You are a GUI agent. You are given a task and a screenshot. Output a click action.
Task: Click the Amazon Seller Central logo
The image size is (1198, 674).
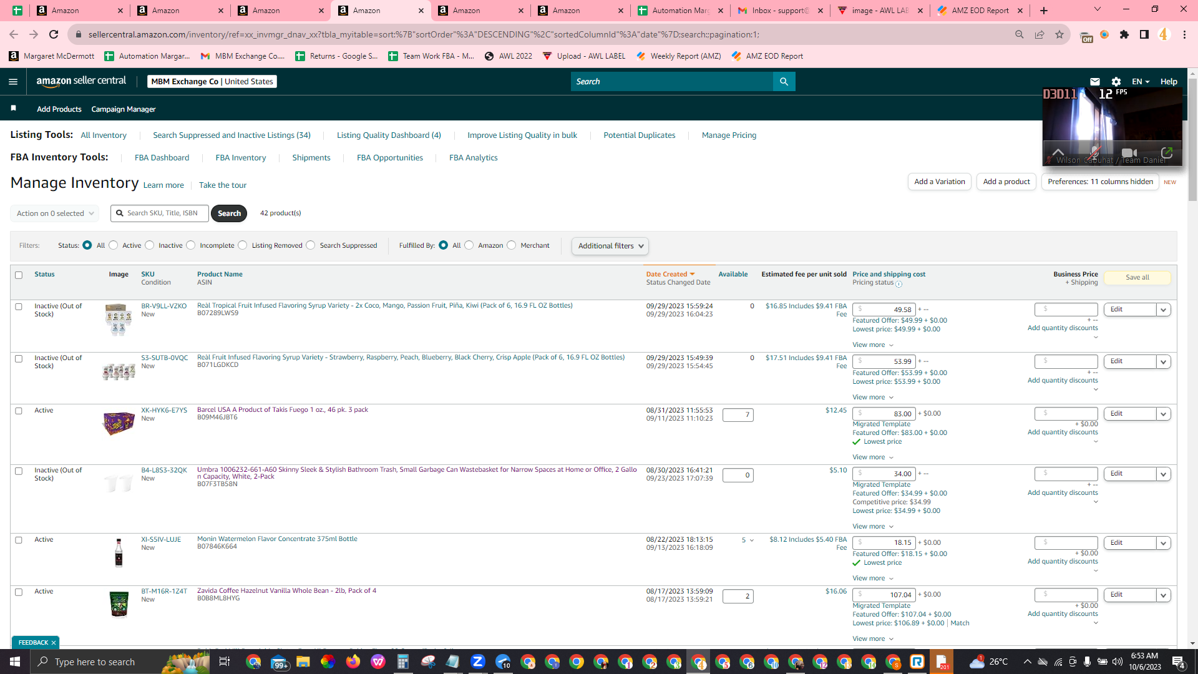pyautogui.click(x=81, y=81)
